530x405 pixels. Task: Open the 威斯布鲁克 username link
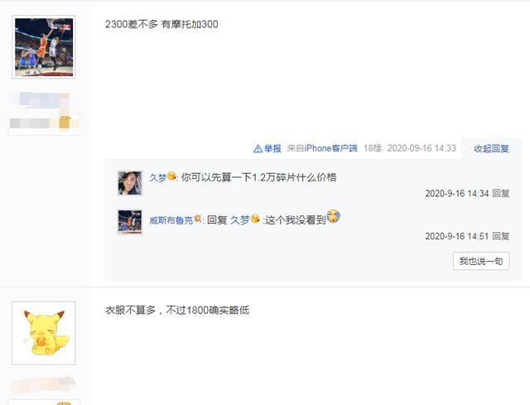point(171,220)
